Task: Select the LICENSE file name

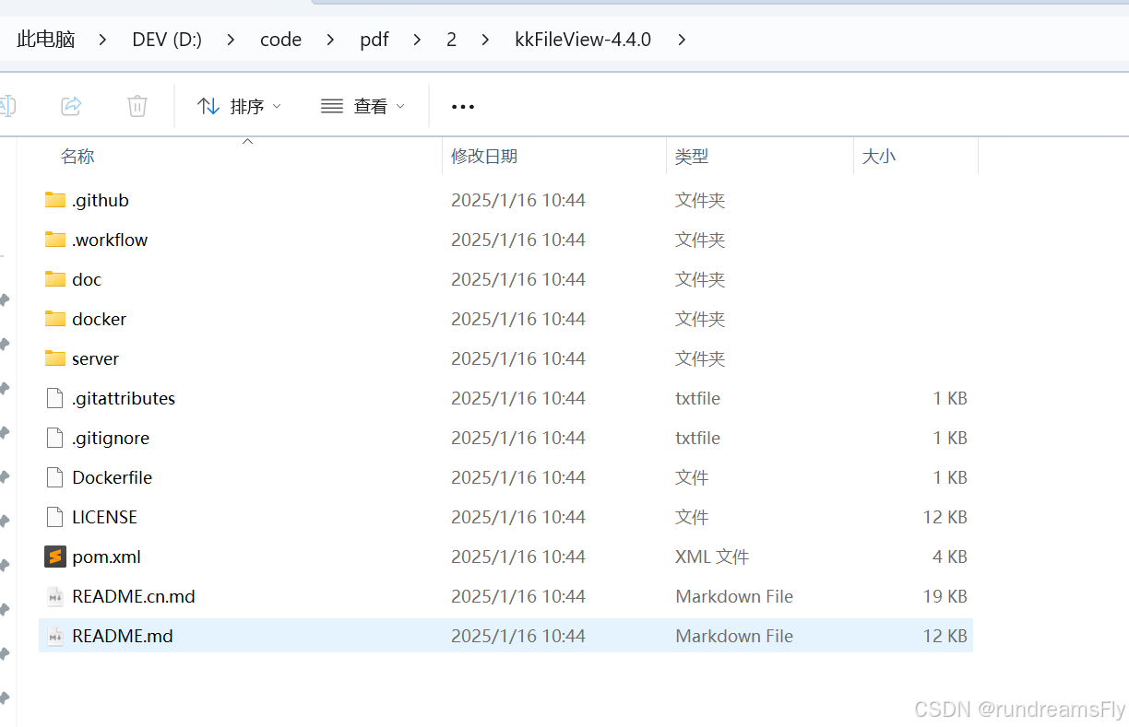Action: 104,517
